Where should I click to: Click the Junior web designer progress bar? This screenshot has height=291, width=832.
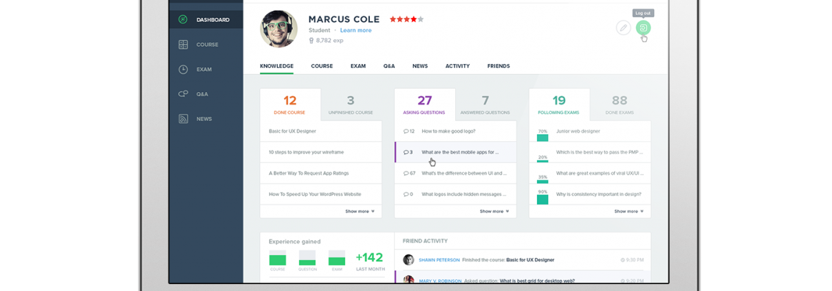tap(543, 137)
